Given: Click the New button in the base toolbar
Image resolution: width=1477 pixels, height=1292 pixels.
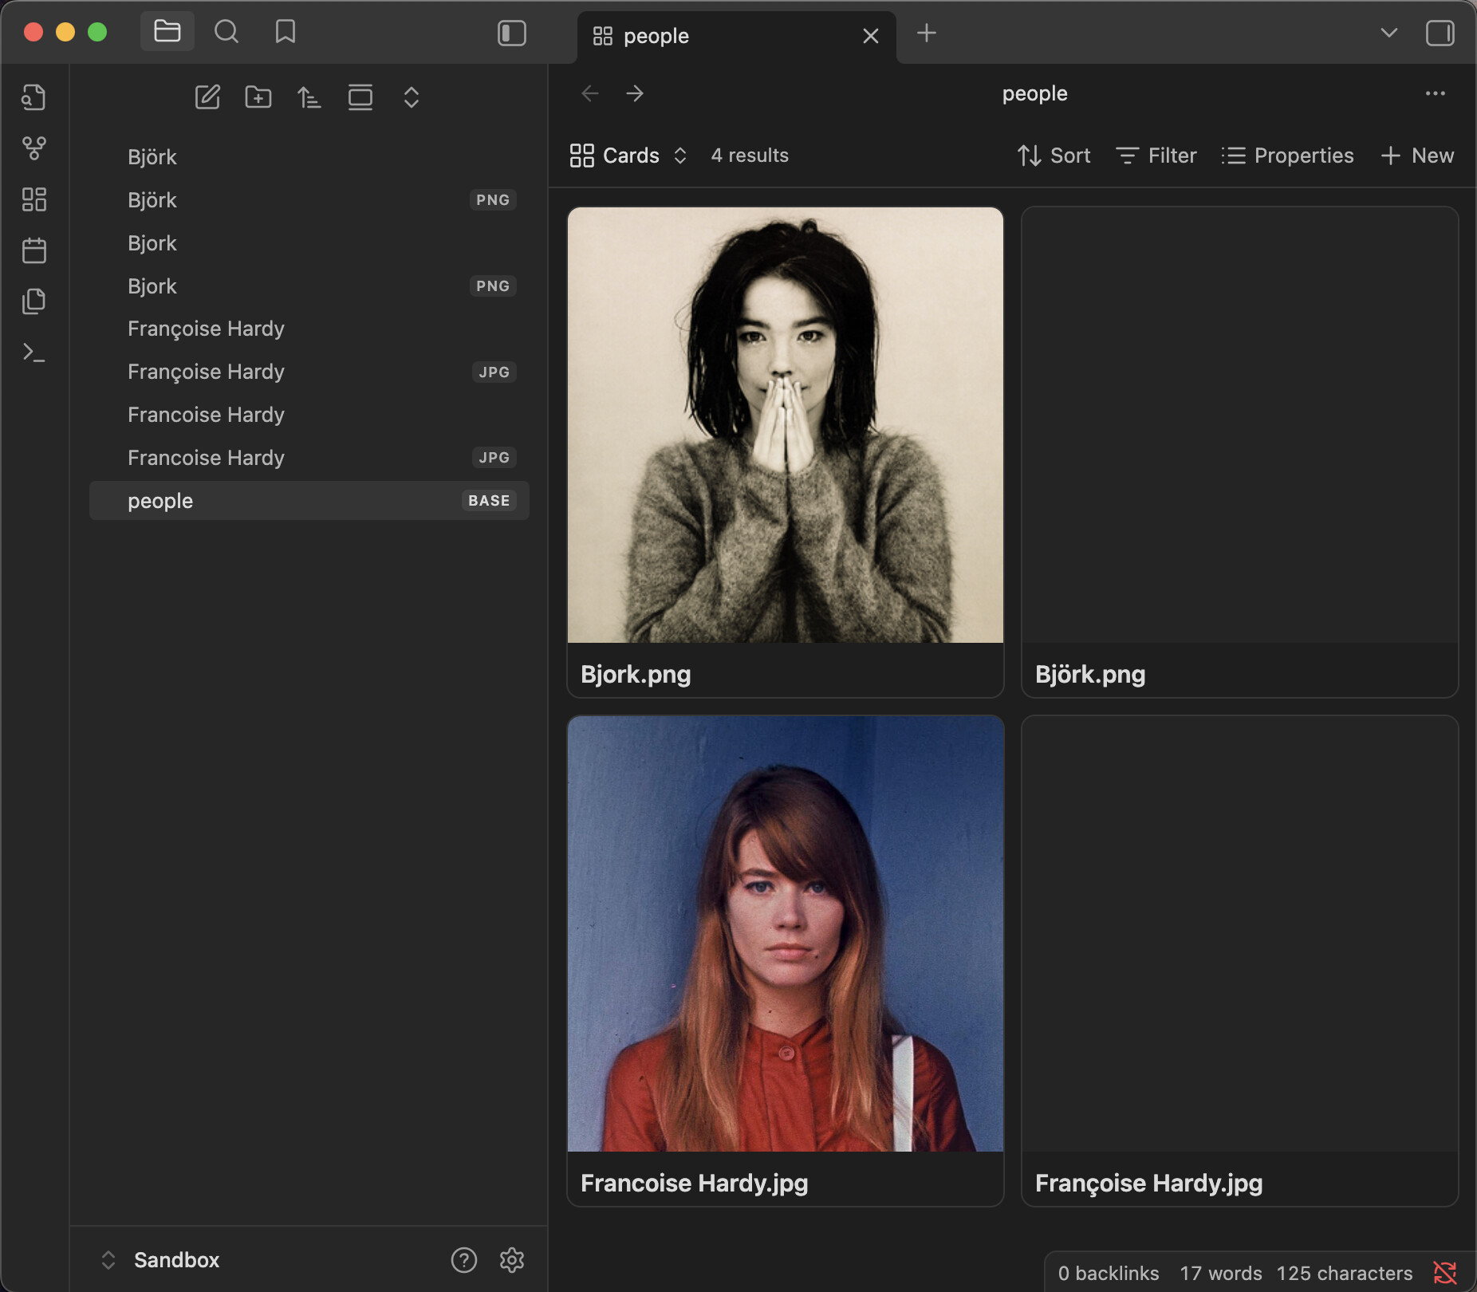Looking at the screenshot, I should [1417, 156].
